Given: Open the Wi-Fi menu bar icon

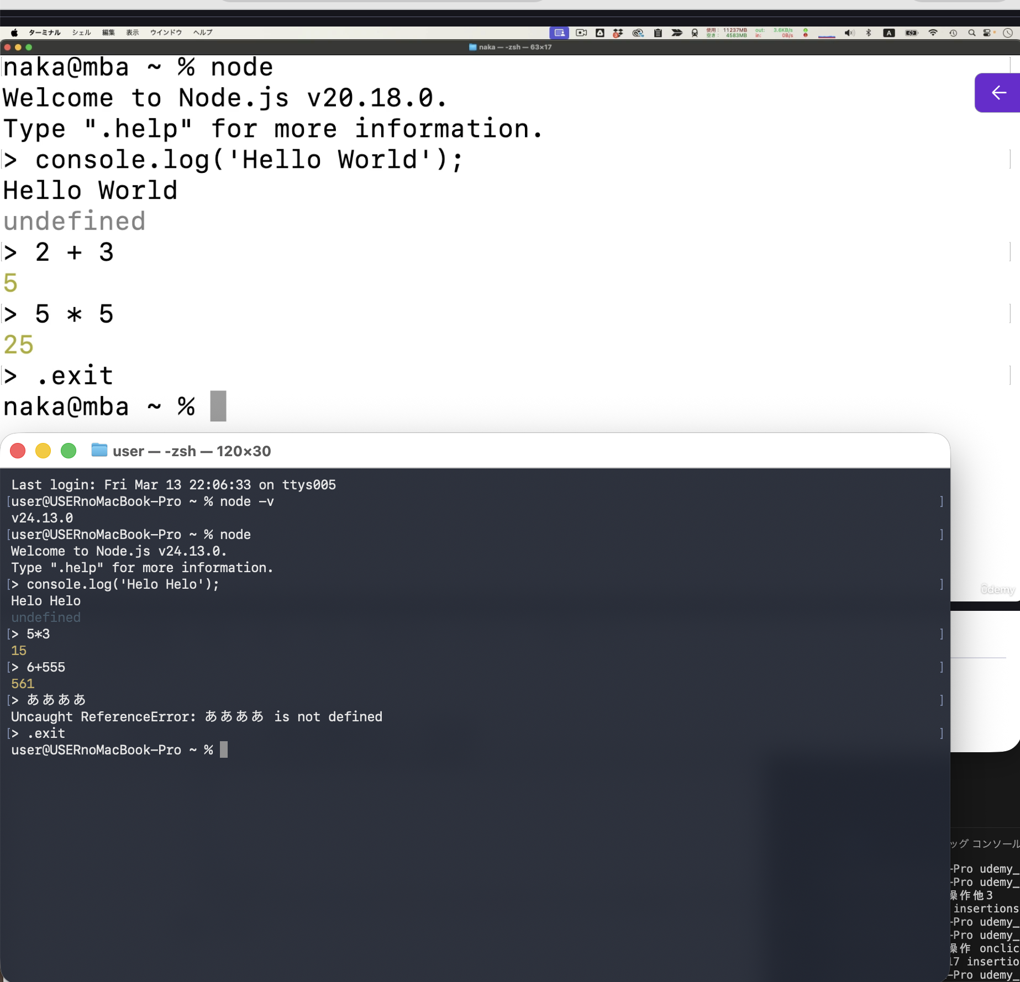Looking at the screenshot, I should [933, 33].
